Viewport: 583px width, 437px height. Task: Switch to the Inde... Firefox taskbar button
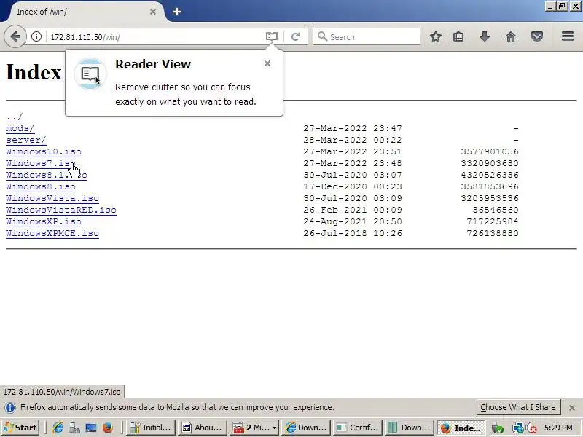[x=461, y=428]
